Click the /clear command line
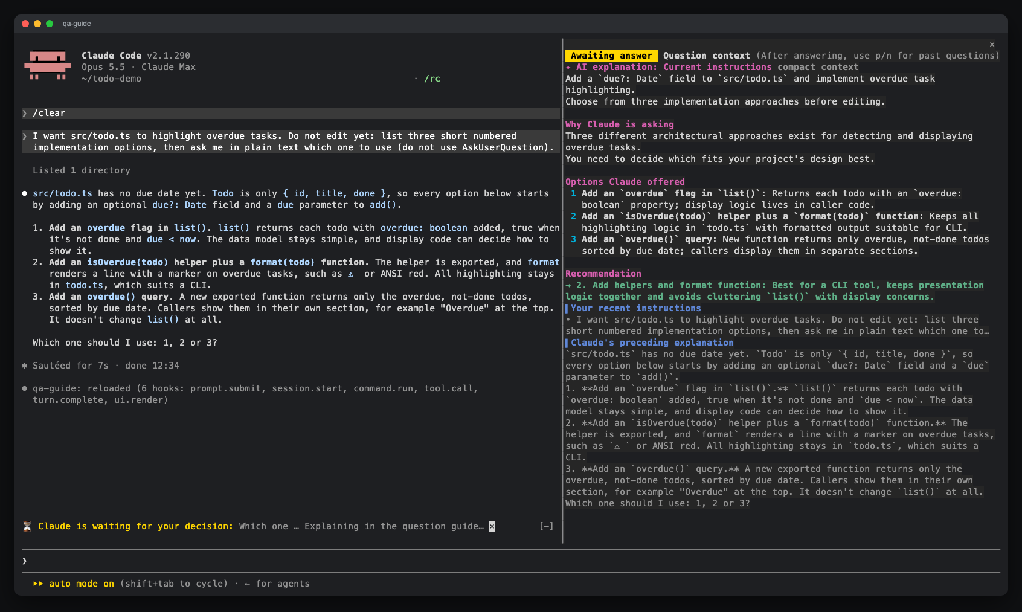The width and height of the screenshot is (1022, 612). click(x=291, y=113)
